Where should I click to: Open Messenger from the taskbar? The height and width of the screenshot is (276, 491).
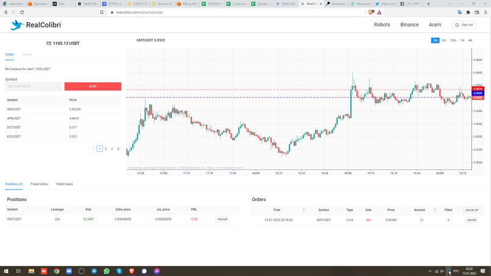157,271
